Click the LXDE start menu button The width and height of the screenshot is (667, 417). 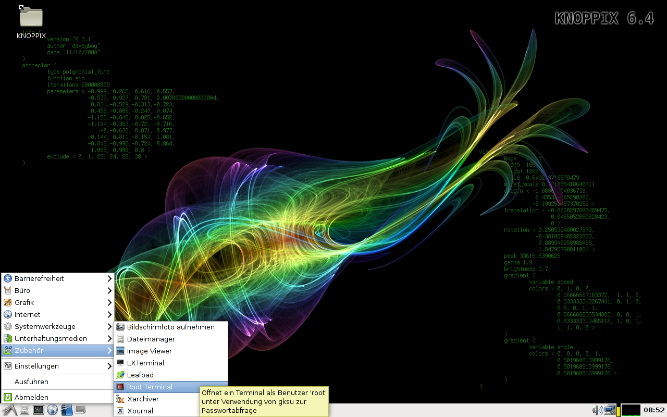point(9,410)
